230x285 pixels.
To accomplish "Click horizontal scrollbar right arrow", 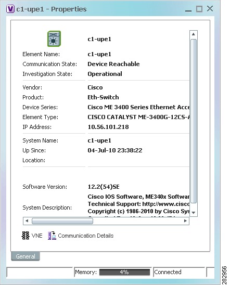I will coord(185,221).
